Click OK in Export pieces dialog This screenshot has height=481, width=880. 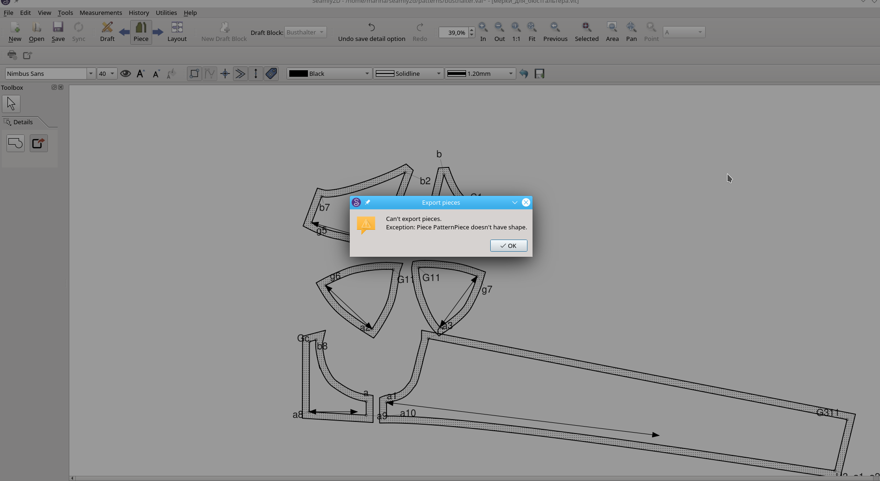pos(508,246)
